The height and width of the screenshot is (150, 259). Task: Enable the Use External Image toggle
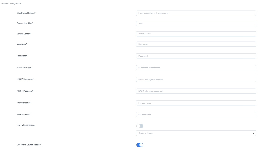(140, 126)
